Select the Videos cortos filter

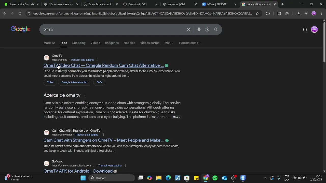point(150,43)
